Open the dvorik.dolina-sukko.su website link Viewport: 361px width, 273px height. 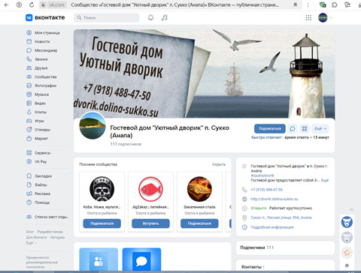tap(275, 199)
